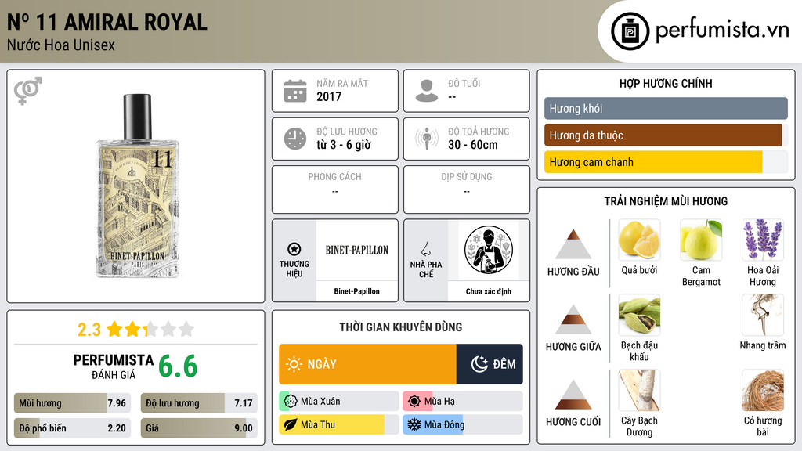Screen dimensions: 802x451
Task: Click the leaf icon for Mùa Thu
Action: pyautogui.click(x=290, y=424)
